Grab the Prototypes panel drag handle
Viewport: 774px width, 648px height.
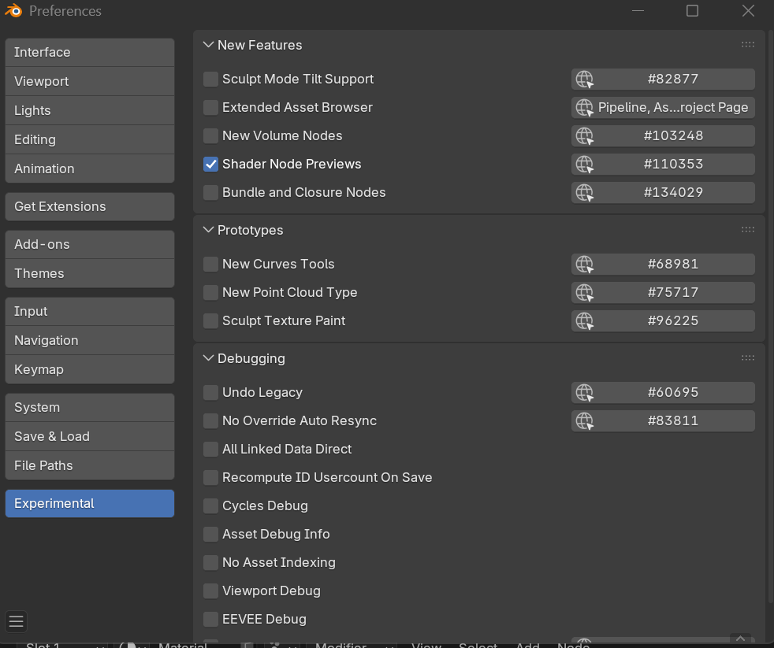(x=747, y=229)
